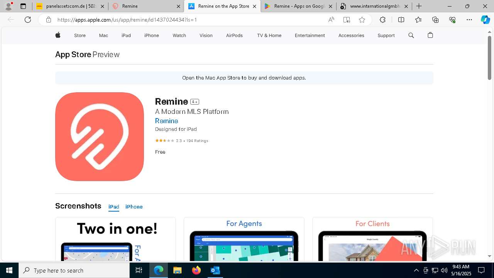494x278 pixels.
Task: Add this page to favorites star
Action: click(x=362, y=20)
